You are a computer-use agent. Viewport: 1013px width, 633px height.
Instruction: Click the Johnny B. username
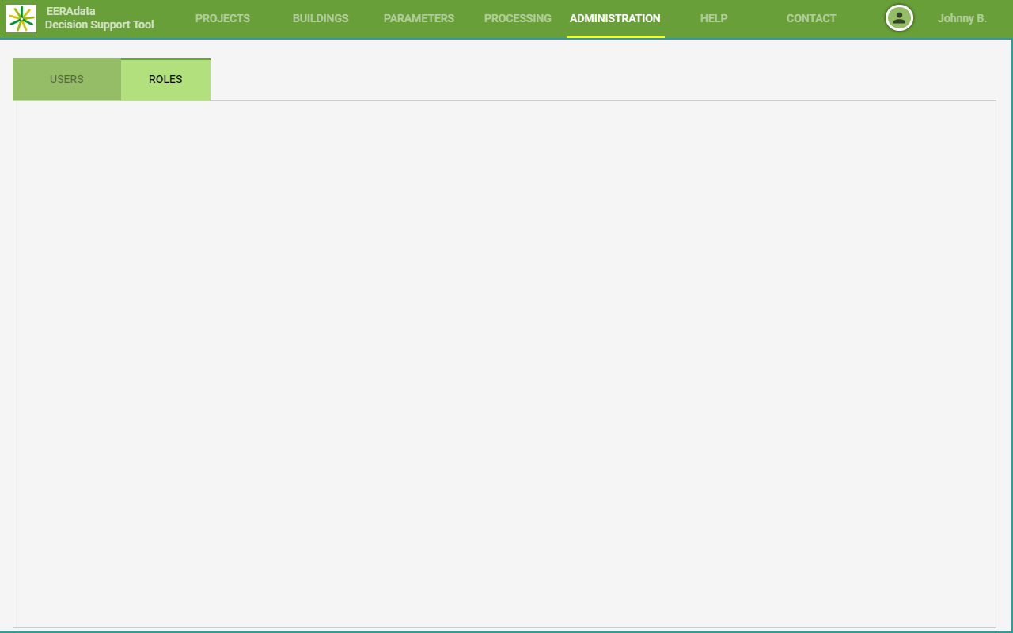962,18
